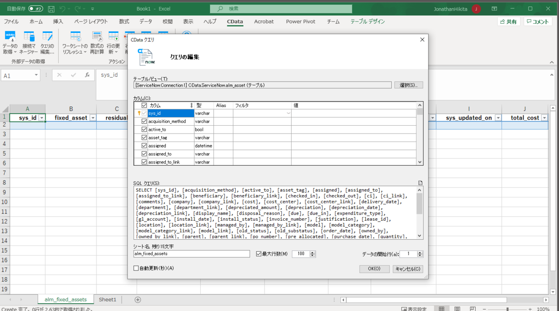Click the 行の更新 ribbon icon
Image resolution: width=559 pixels, height=311 pixels.
point(115,41)
